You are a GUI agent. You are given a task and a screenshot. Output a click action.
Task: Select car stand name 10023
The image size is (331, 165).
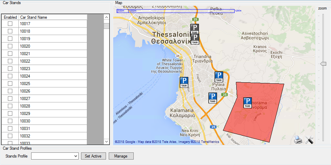(25, 69)
